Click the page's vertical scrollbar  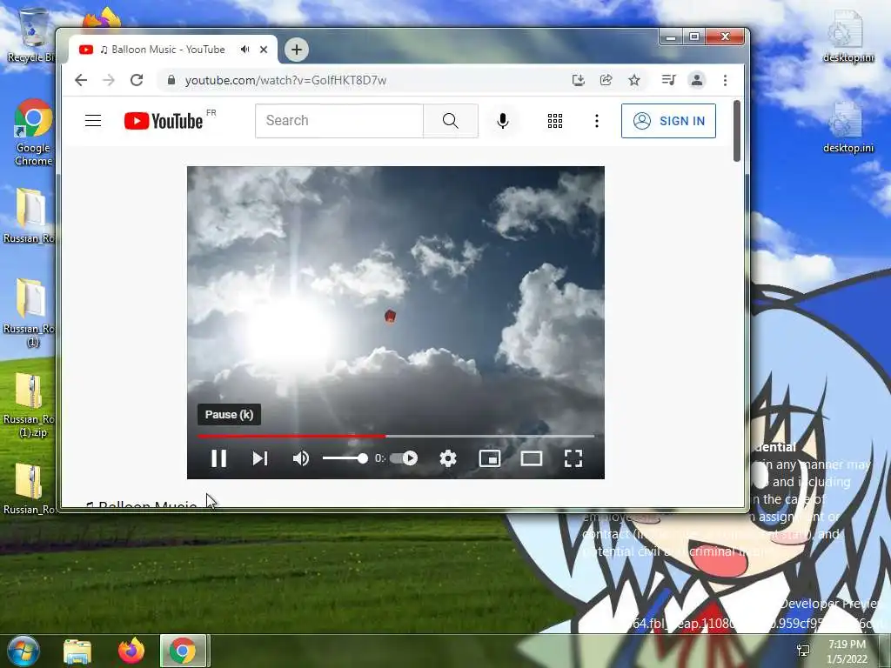pos(737,131)
